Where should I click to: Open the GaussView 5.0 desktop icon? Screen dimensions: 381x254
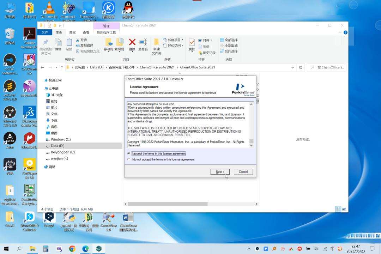[x=108, y=222]
